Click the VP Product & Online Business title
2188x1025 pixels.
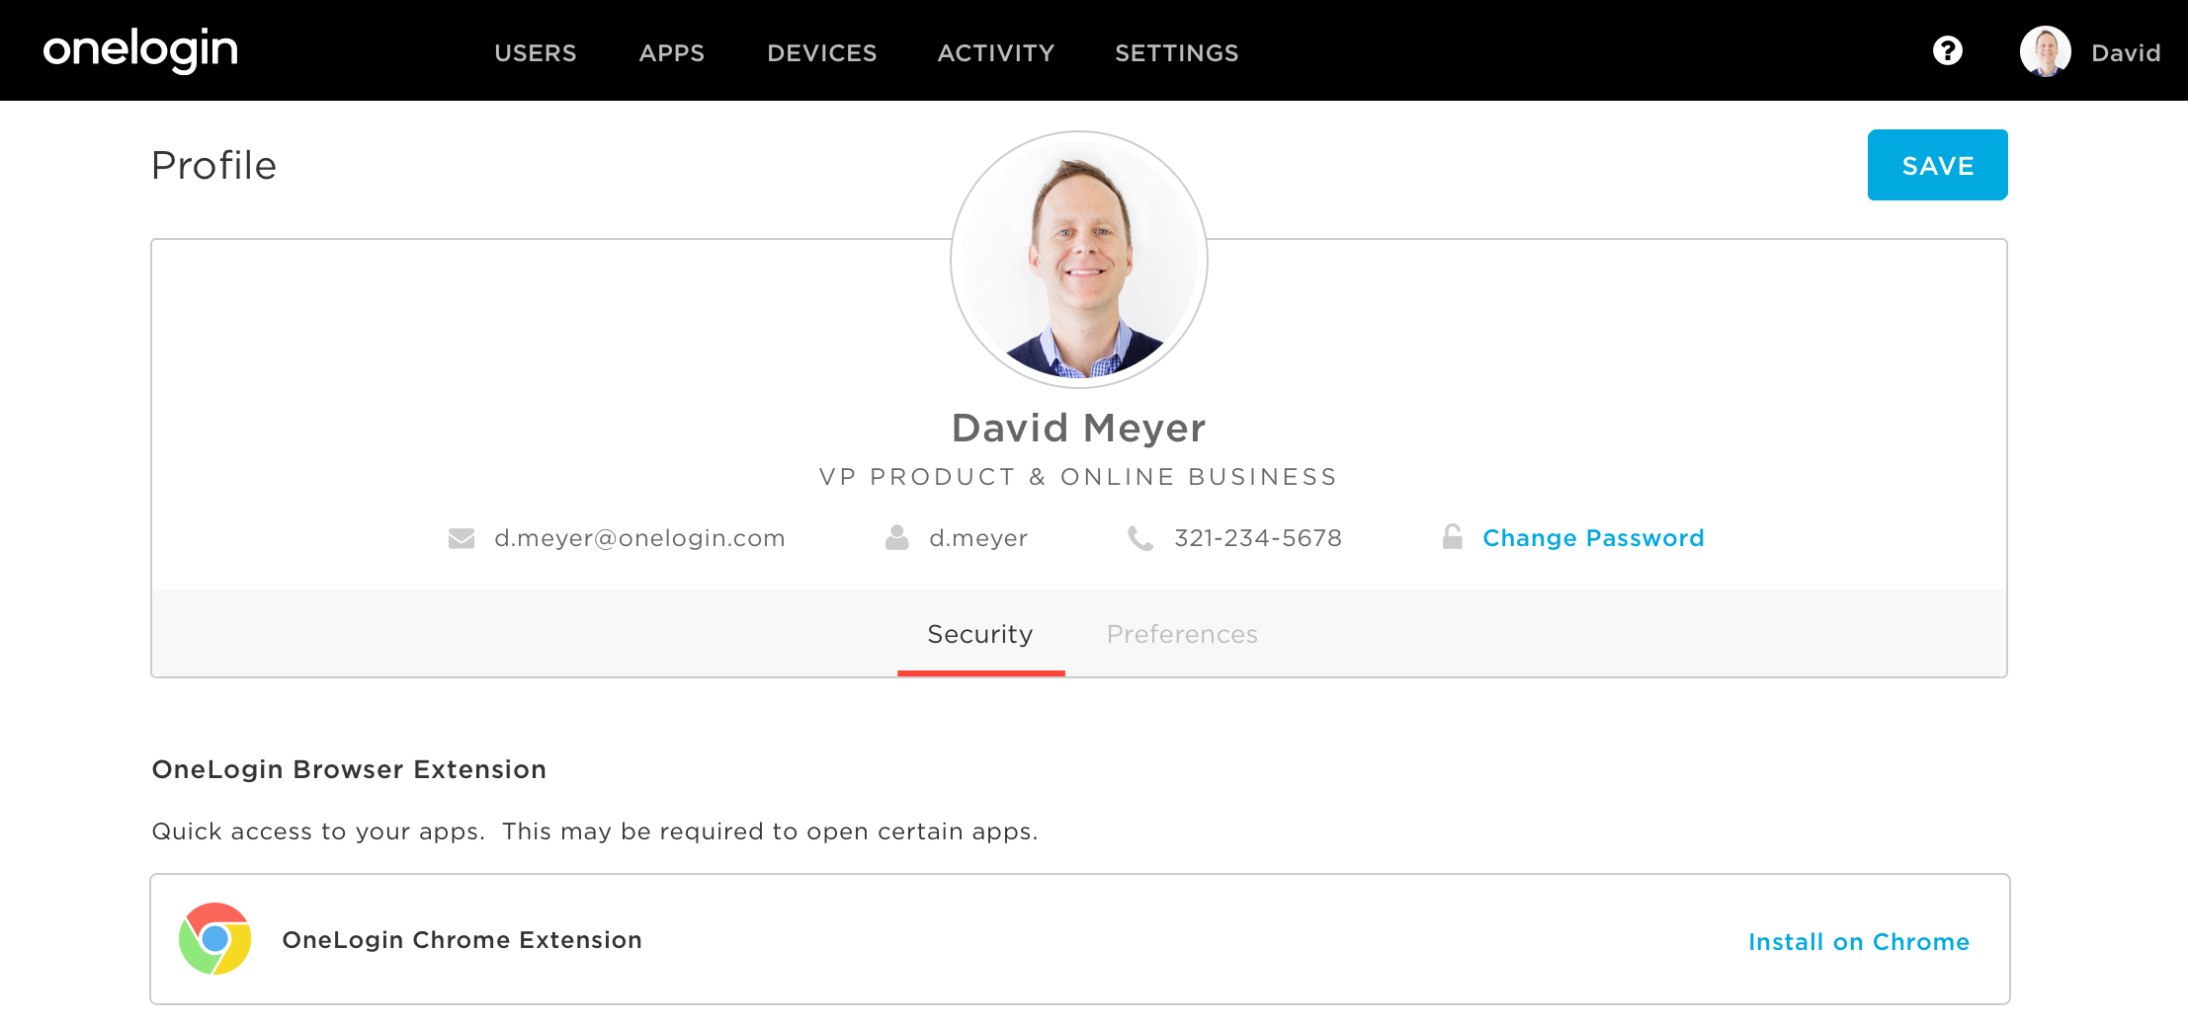[1078, 477]
